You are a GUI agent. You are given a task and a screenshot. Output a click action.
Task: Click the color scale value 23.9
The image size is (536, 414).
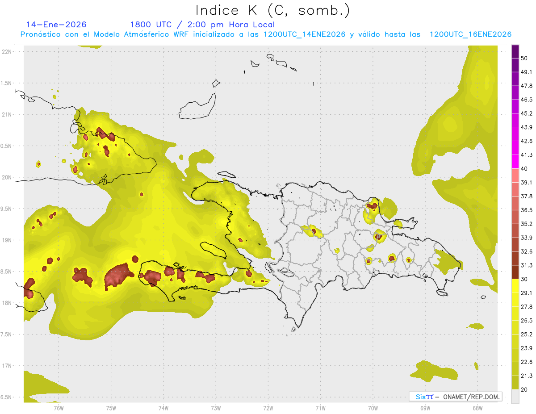(x=527, y=348)
